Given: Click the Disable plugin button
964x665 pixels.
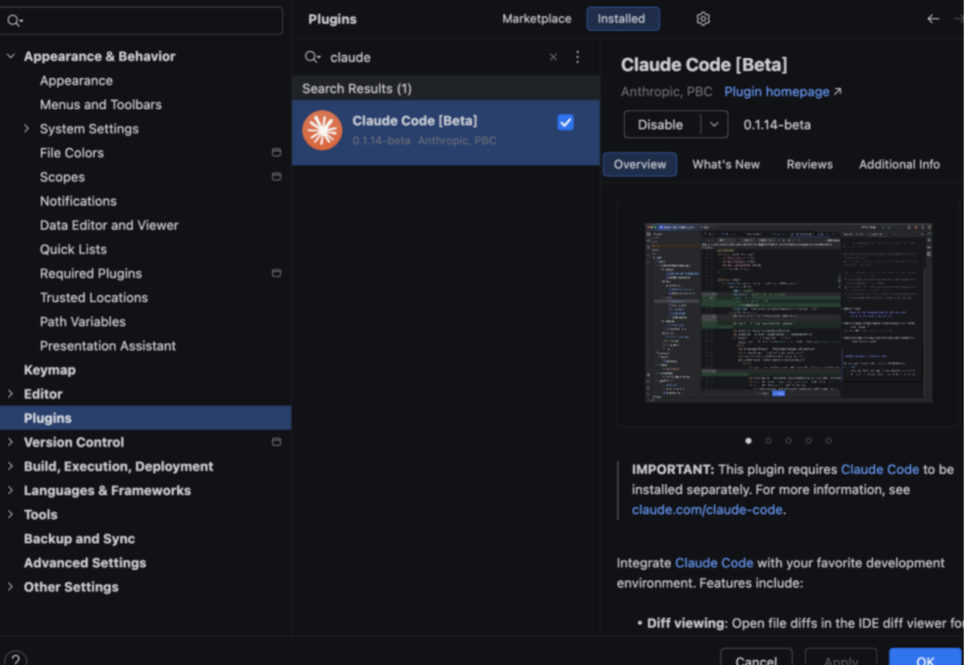Looking at the screenshot, I should point(661,125).
